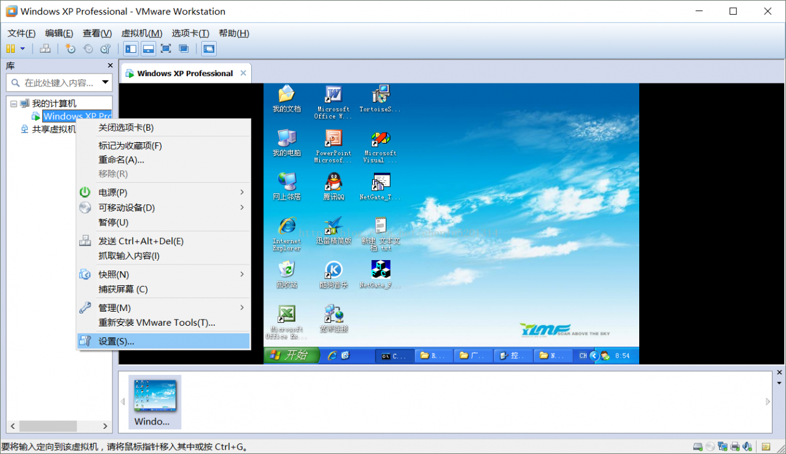
Task: Open the 选项卡(T) menu
Action: 190,33
